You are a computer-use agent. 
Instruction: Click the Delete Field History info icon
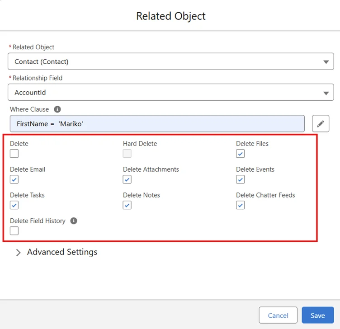pos(74,221)
